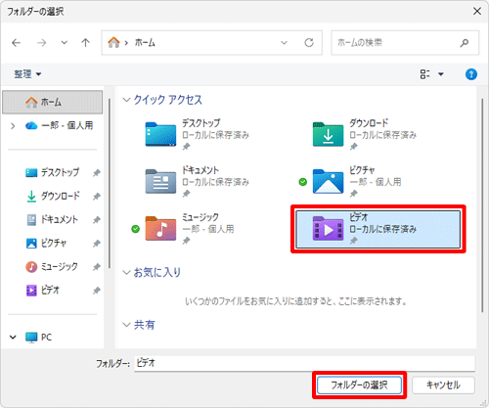Go up one level with the up arrow
Image resolution: width=489 pixels, height=408 pixels.
tap(85, 43)
